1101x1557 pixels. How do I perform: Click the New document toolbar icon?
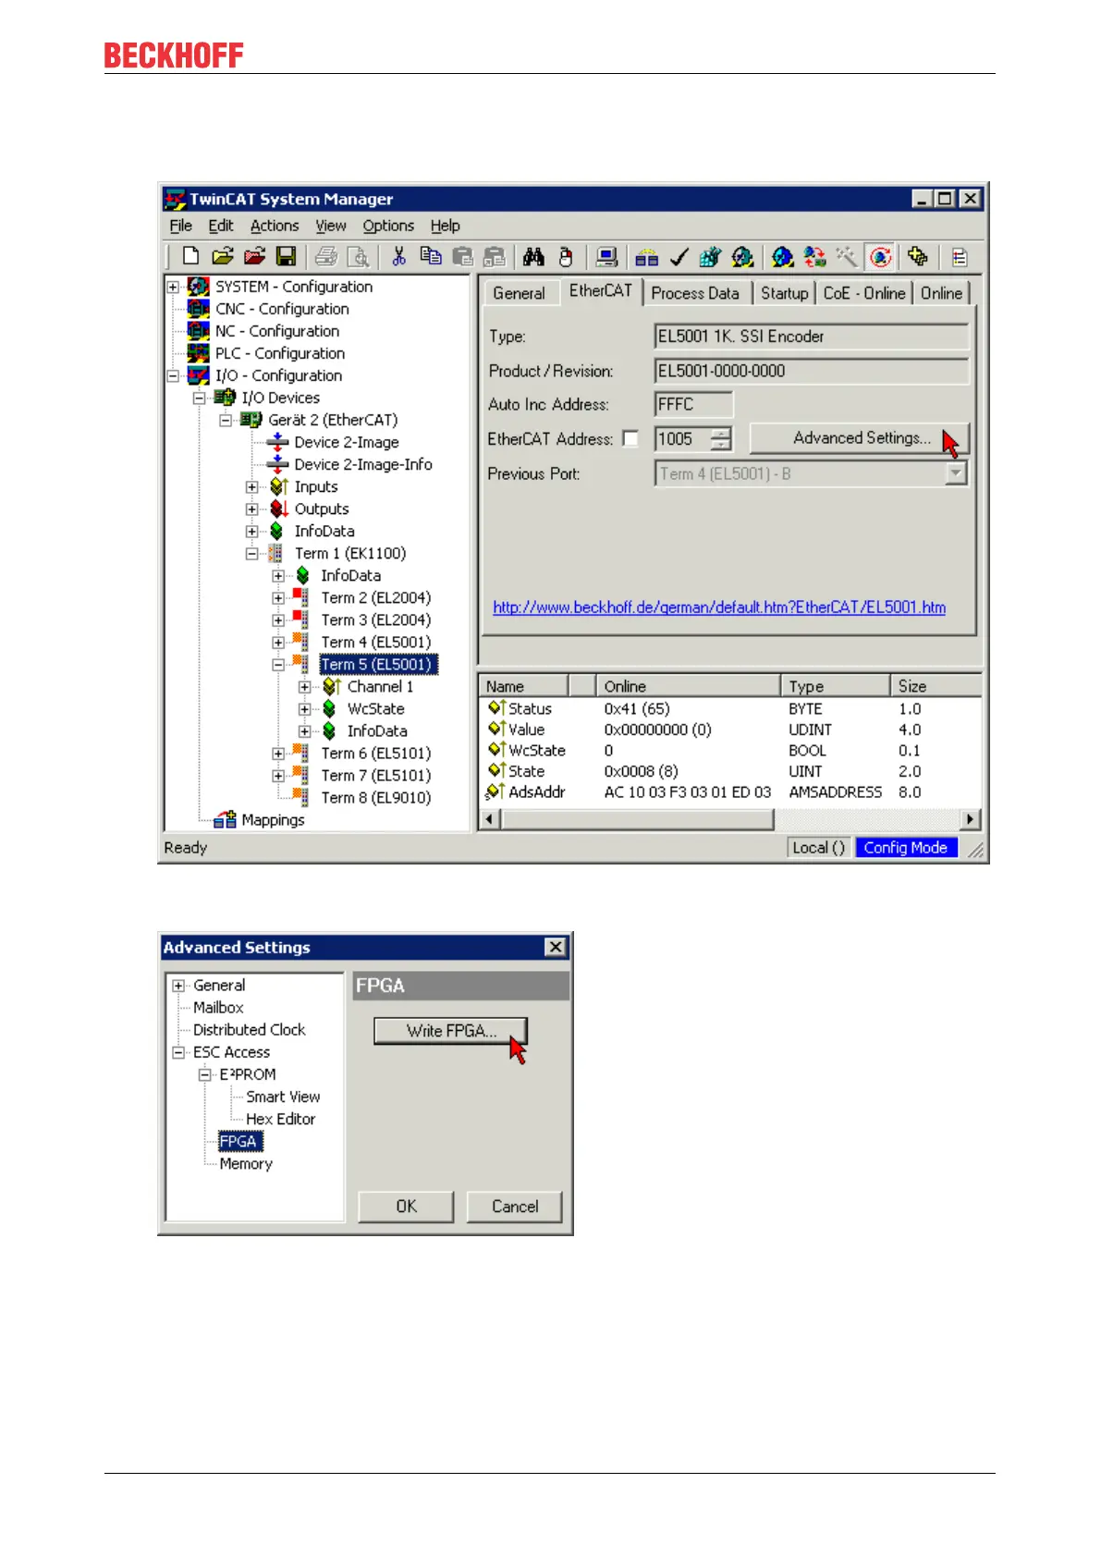tap(191, 257)
